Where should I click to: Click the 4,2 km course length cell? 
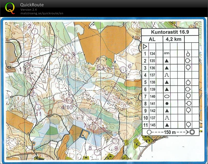pos(173,39)
